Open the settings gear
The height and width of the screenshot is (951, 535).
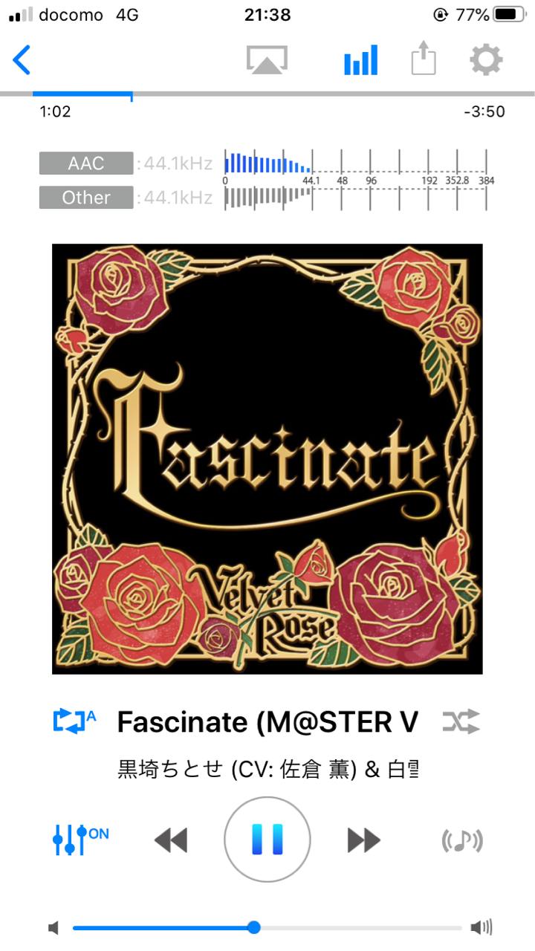[x=486, y=59]
